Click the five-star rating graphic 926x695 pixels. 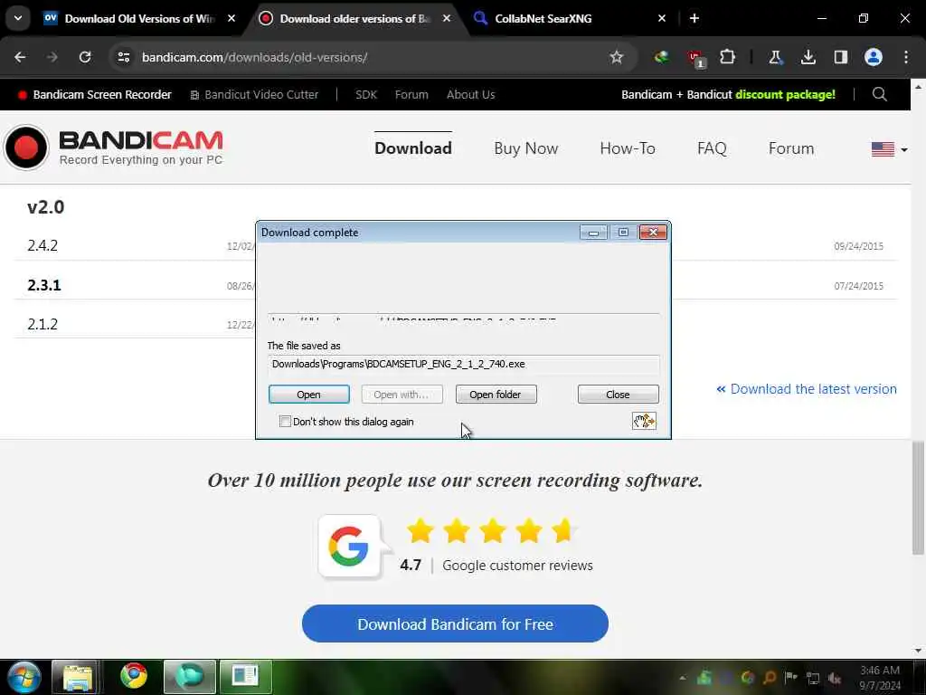[491, 530]
